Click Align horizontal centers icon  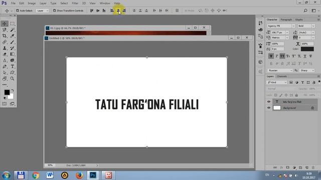click(118, 10)
